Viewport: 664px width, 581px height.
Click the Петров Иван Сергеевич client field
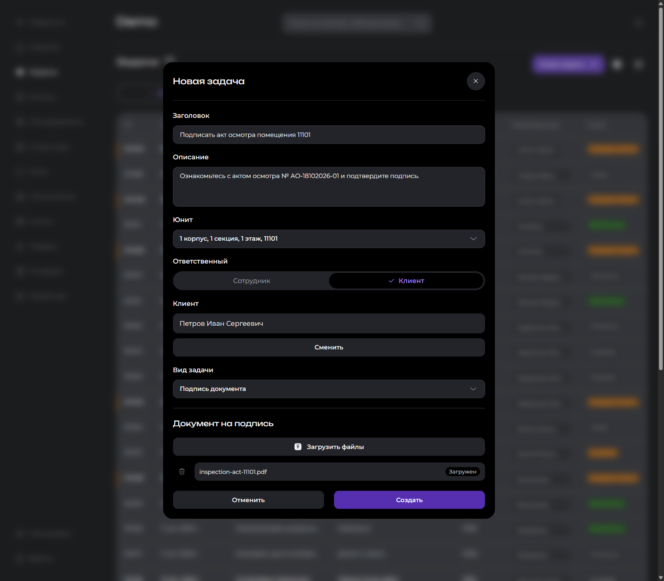tap(329, 323)
